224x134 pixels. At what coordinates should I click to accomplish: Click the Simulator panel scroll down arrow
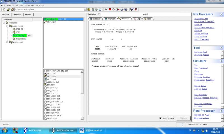coord(222,107)
